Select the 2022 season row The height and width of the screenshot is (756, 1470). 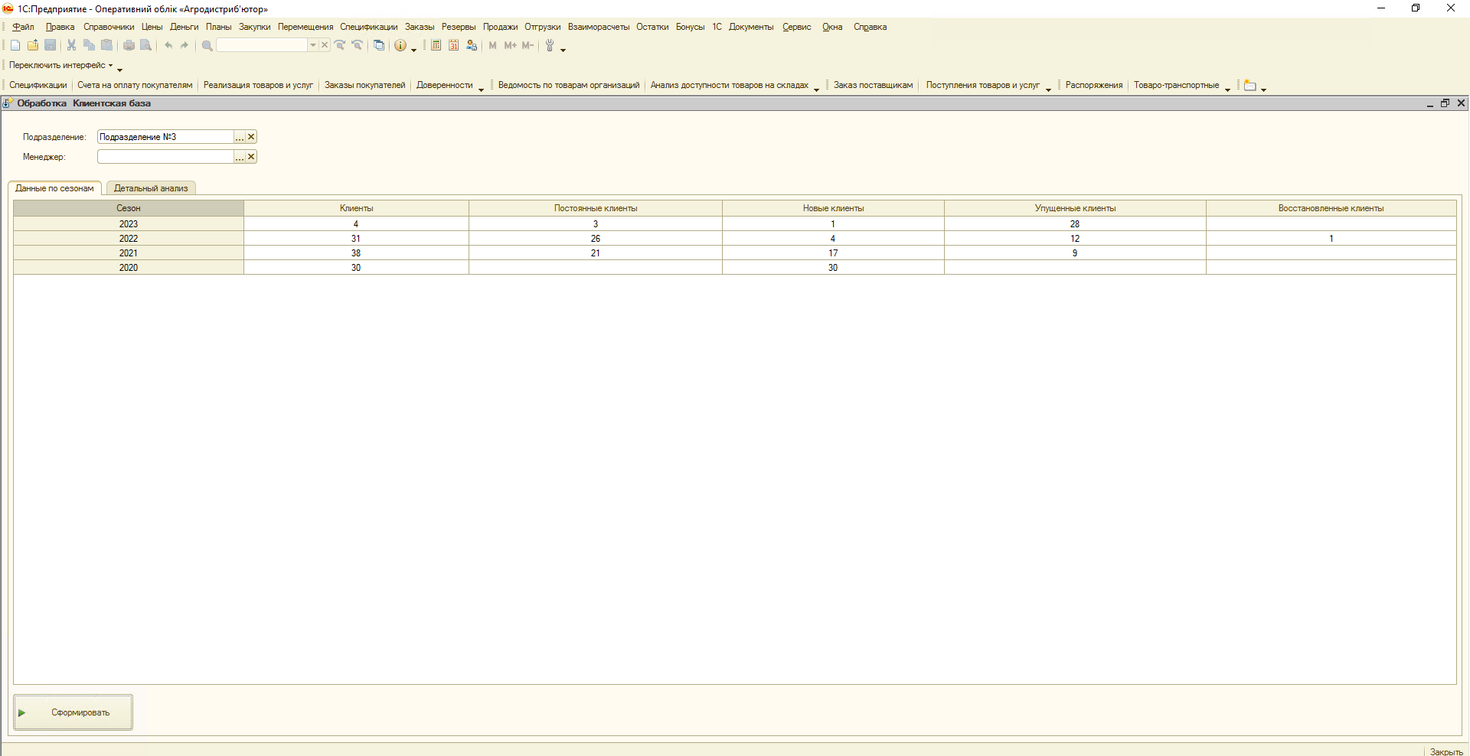click(129, 239)
